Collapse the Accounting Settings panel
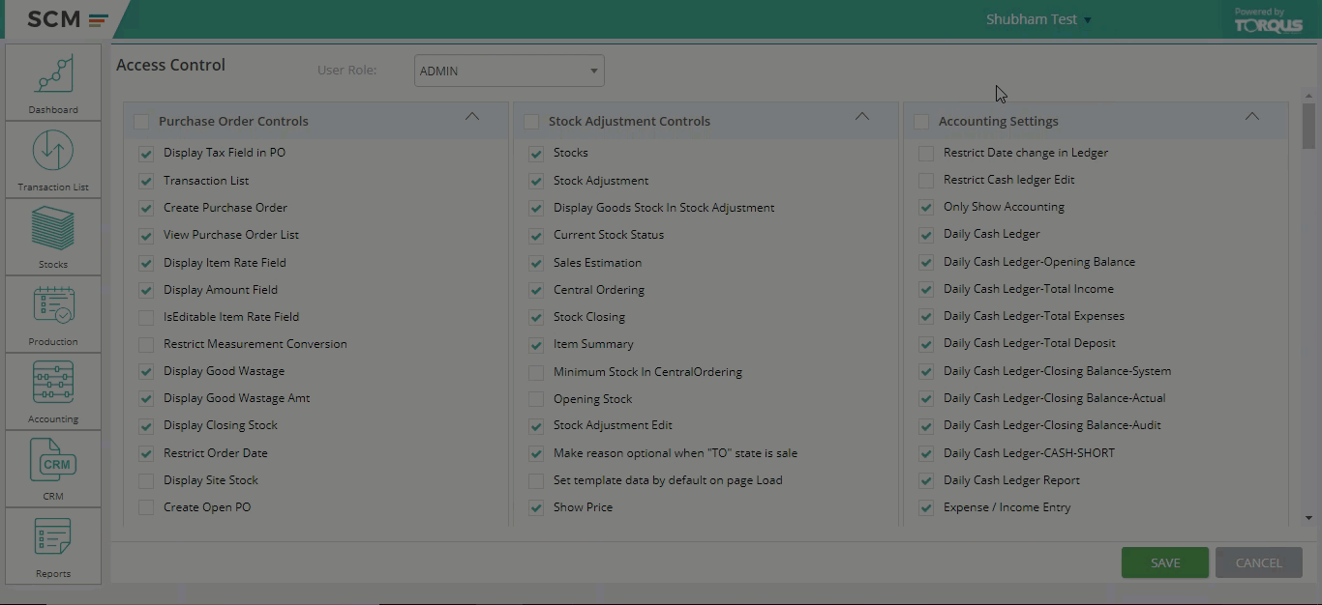The width and height of the screenshot is (1322, 605). pos(1252,117)
